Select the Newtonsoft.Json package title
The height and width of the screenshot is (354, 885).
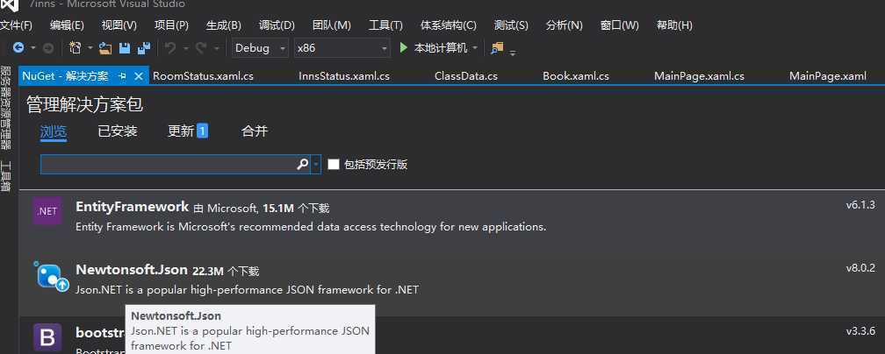coord(132,270)
